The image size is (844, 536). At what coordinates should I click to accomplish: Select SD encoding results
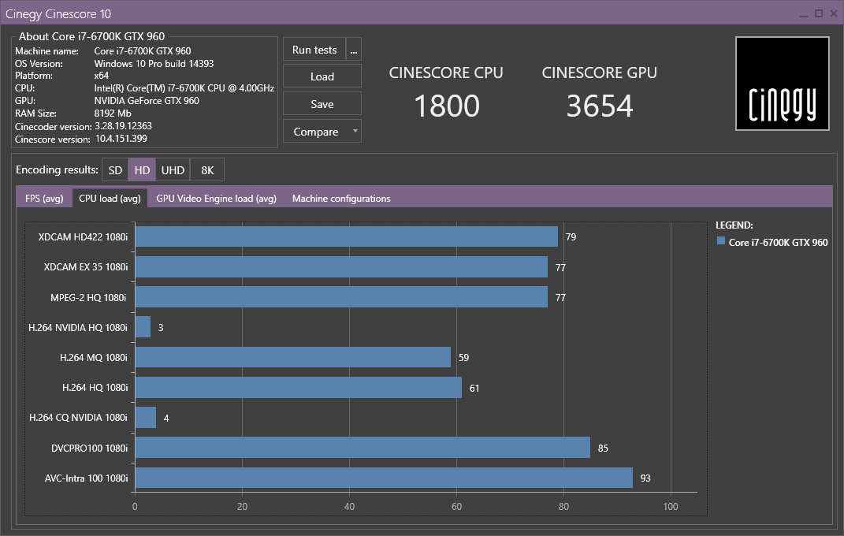point(115,170)
